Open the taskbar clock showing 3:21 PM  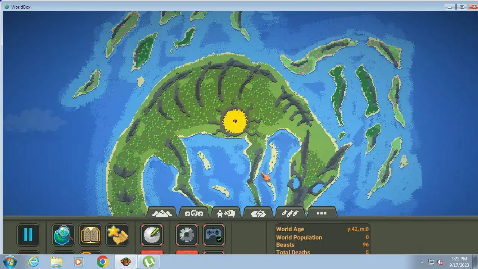[x=459, y=262]
